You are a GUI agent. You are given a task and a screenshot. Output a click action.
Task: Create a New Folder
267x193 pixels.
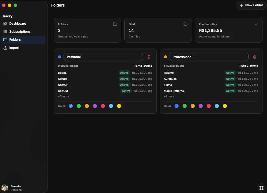click(x=251, y=5)
